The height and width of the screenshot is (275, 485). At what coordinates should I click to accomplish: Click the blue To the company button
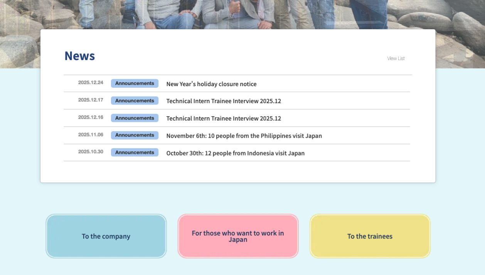click(x=106, y=236)
